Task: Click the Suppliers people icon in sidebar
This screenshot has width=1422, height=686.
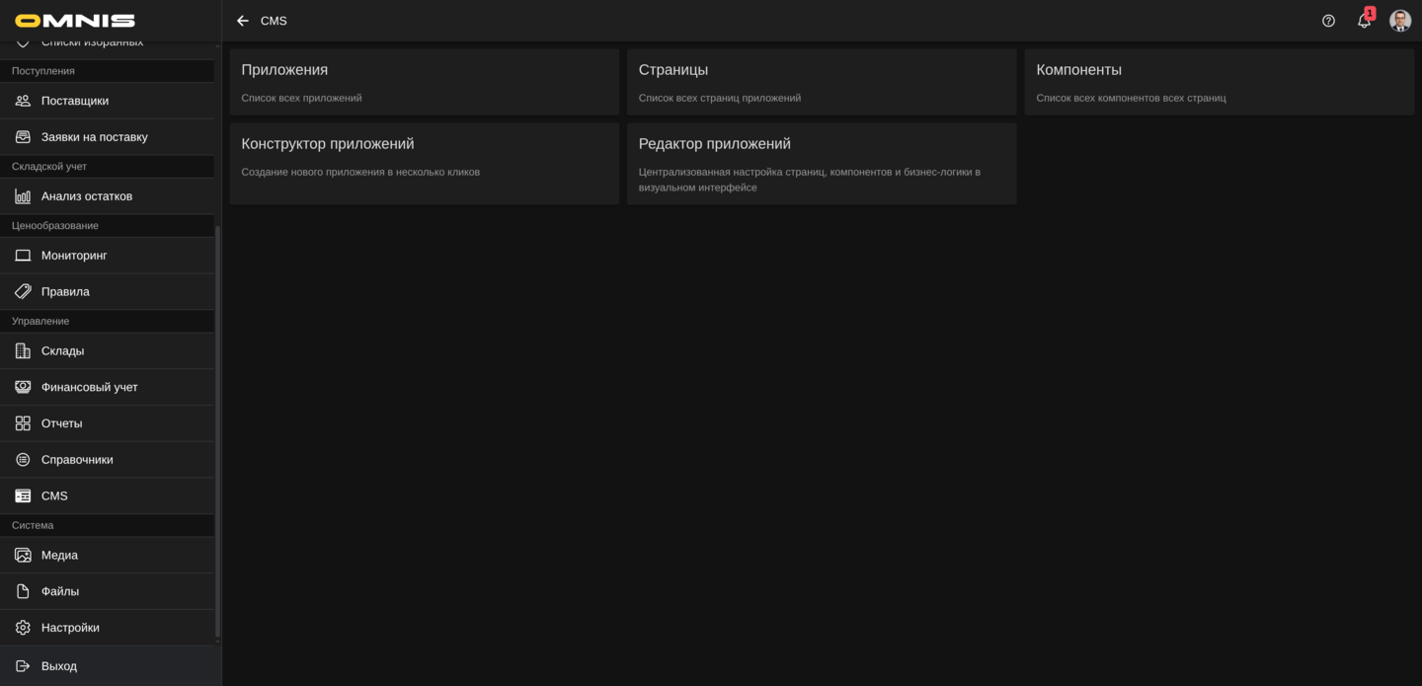Action: (23, 101)
